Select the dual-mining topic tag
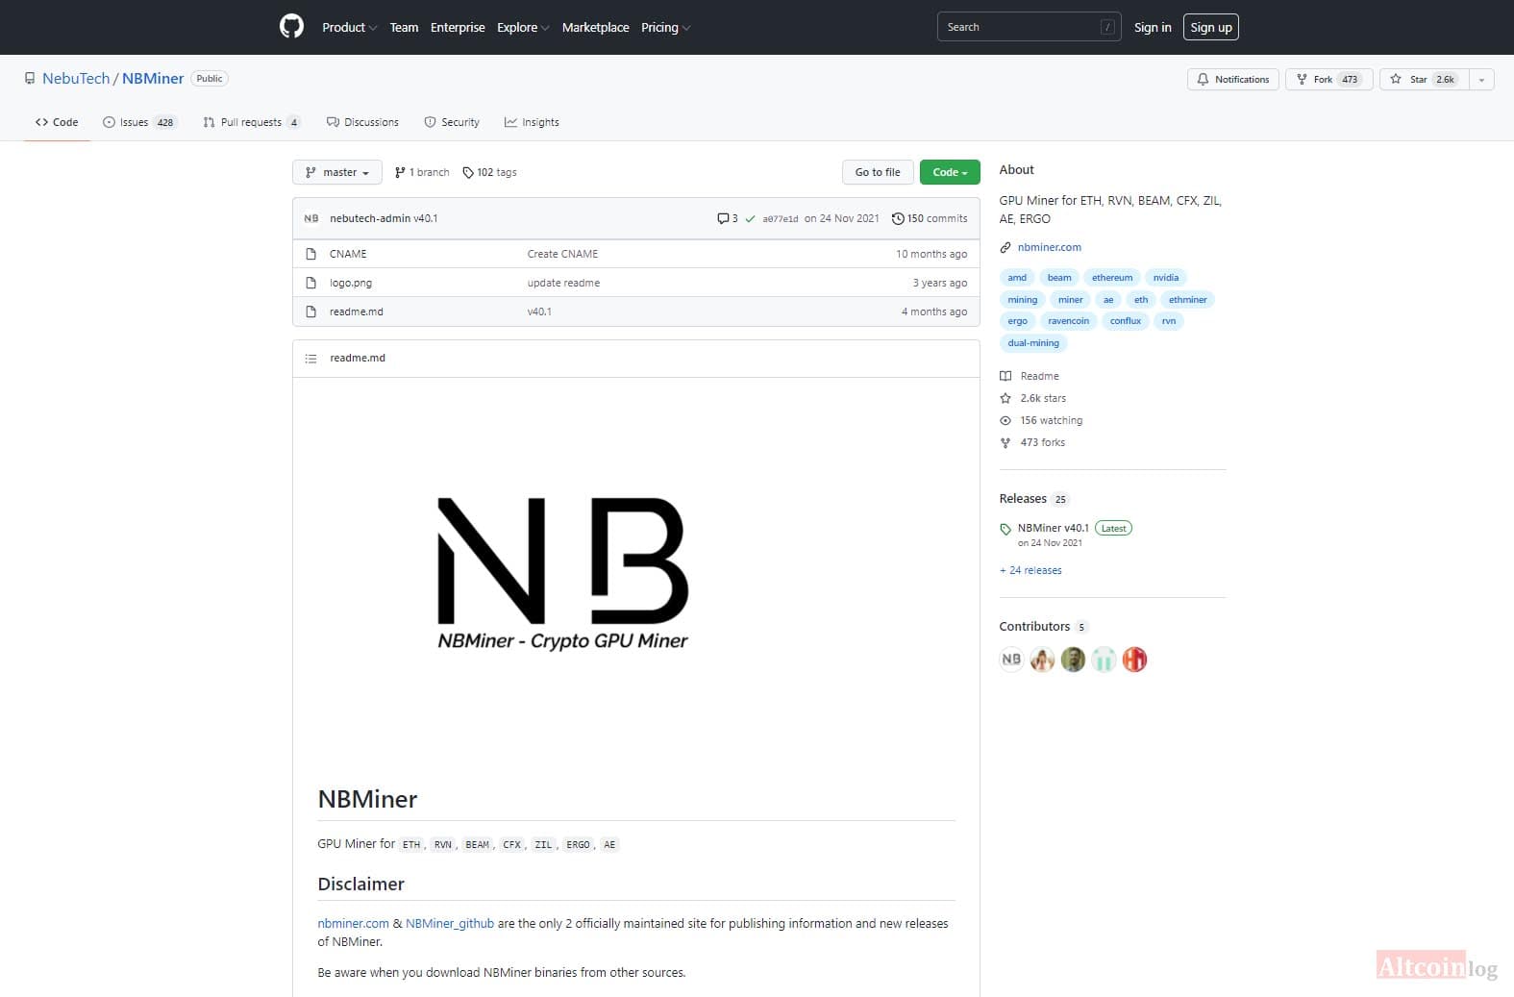Viewport: 1514px width, 997px height. (x=1033, y=343)
